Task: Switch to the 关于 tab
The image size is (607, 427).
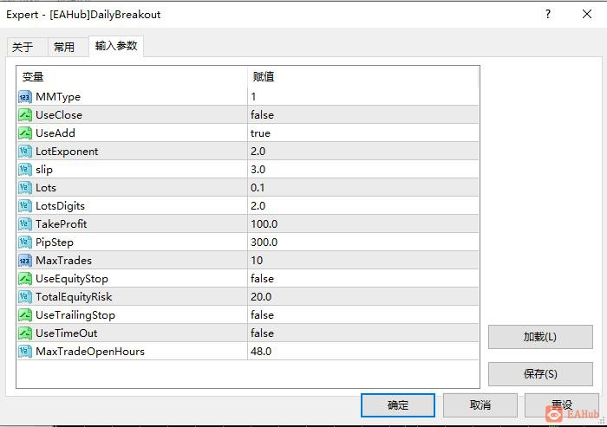Action: [x=23, y=48]
